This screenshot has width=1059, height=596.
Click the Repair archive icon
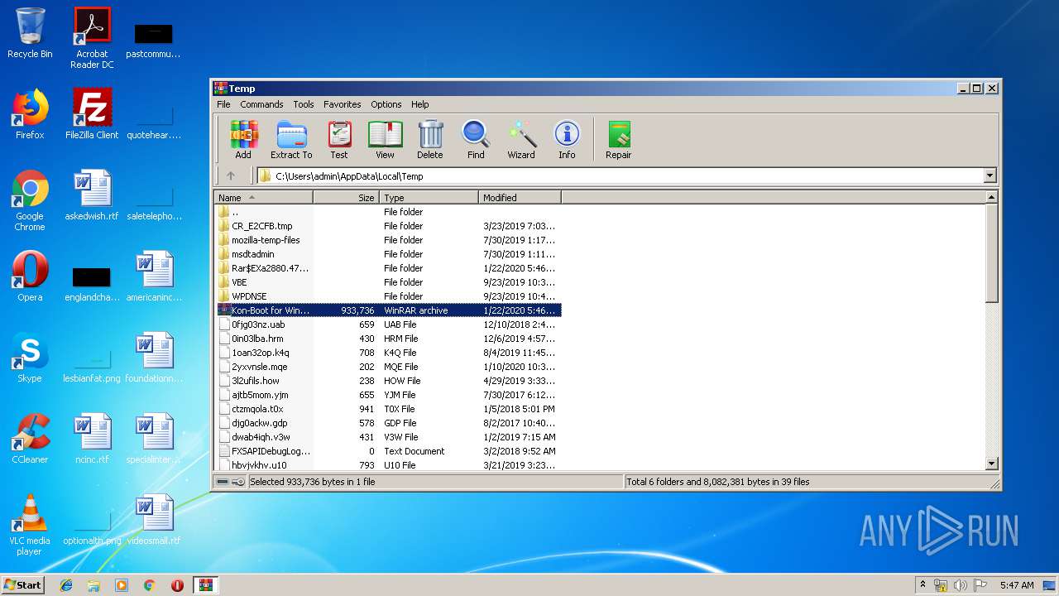[618, 139]
